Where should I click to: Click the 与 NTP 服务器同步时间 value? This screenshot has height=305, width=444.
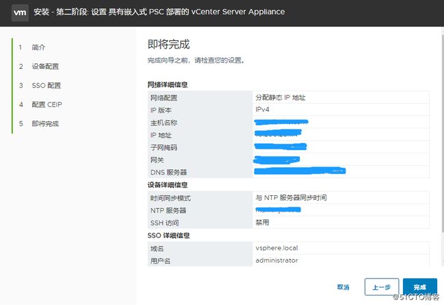click(x=291, y=197)
